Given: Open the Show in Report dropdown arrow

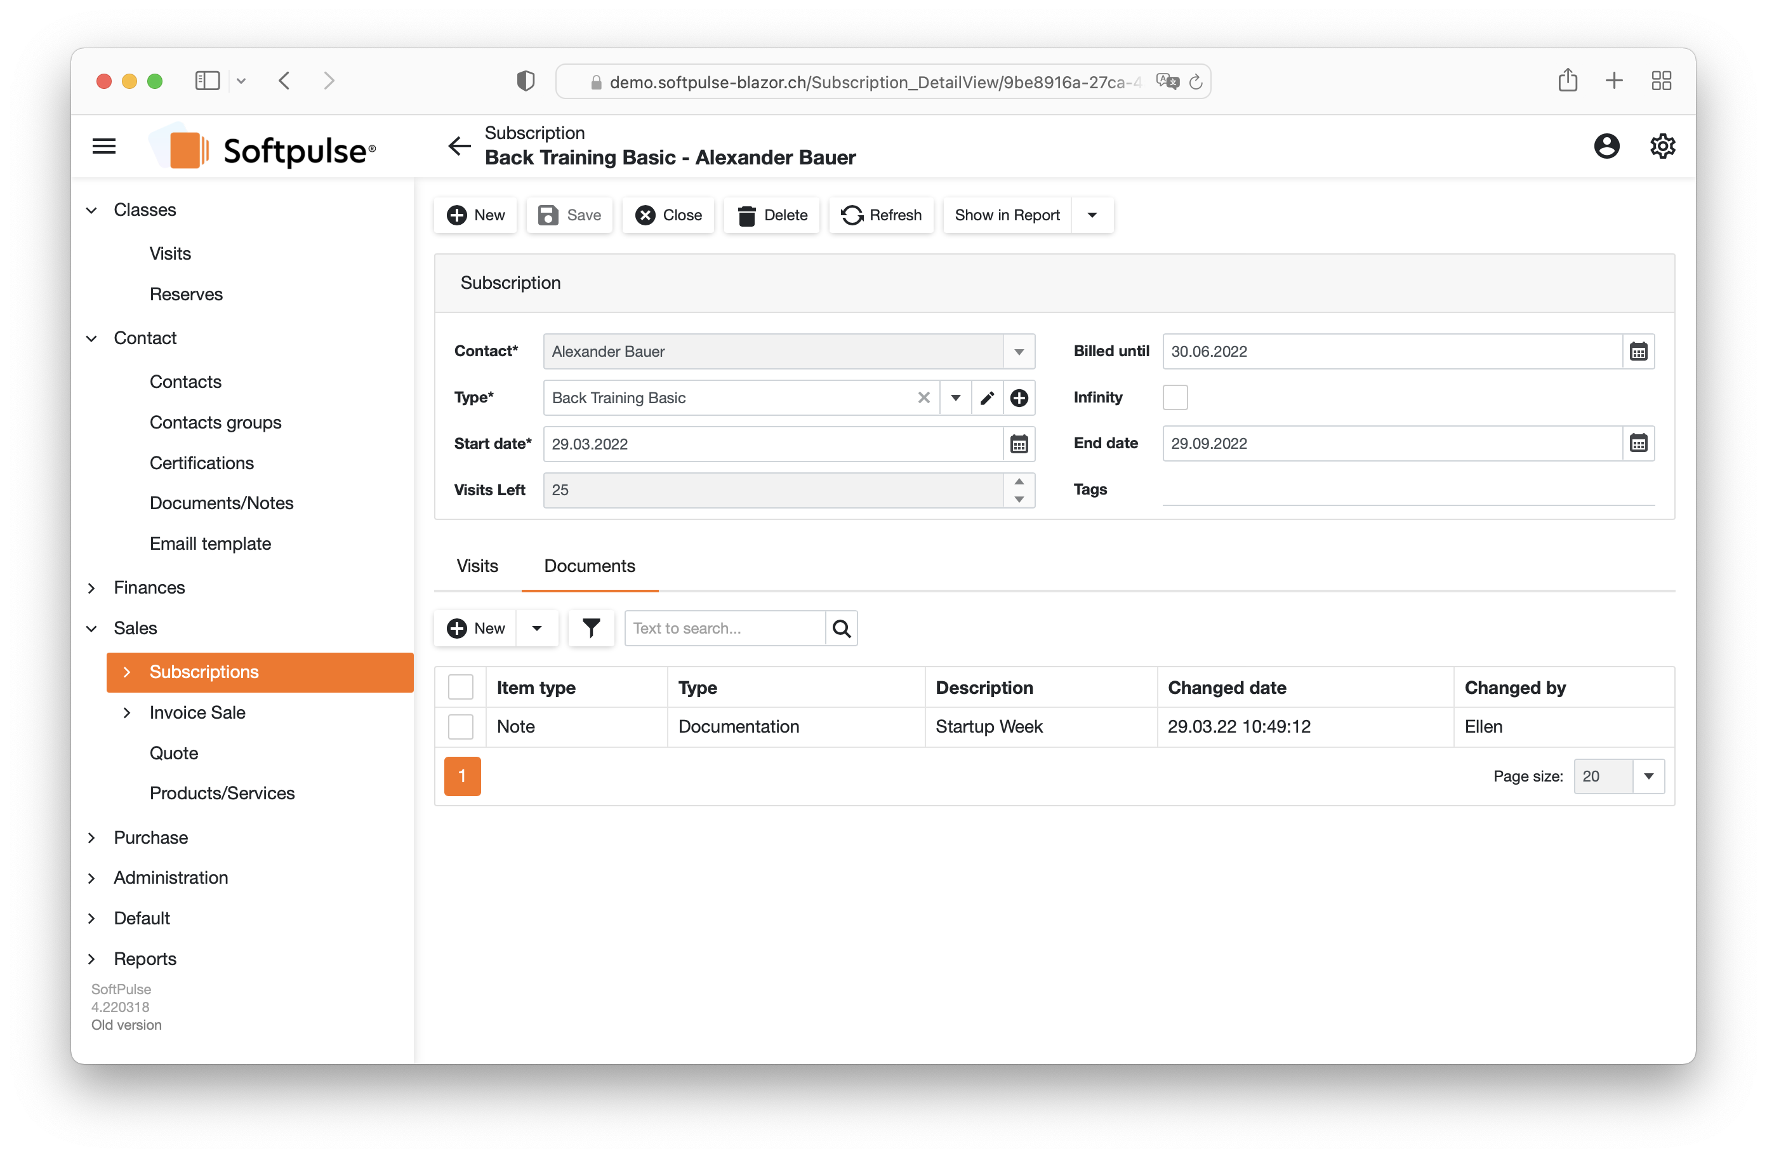Looking at the screenshot, I should [1092, 215].
